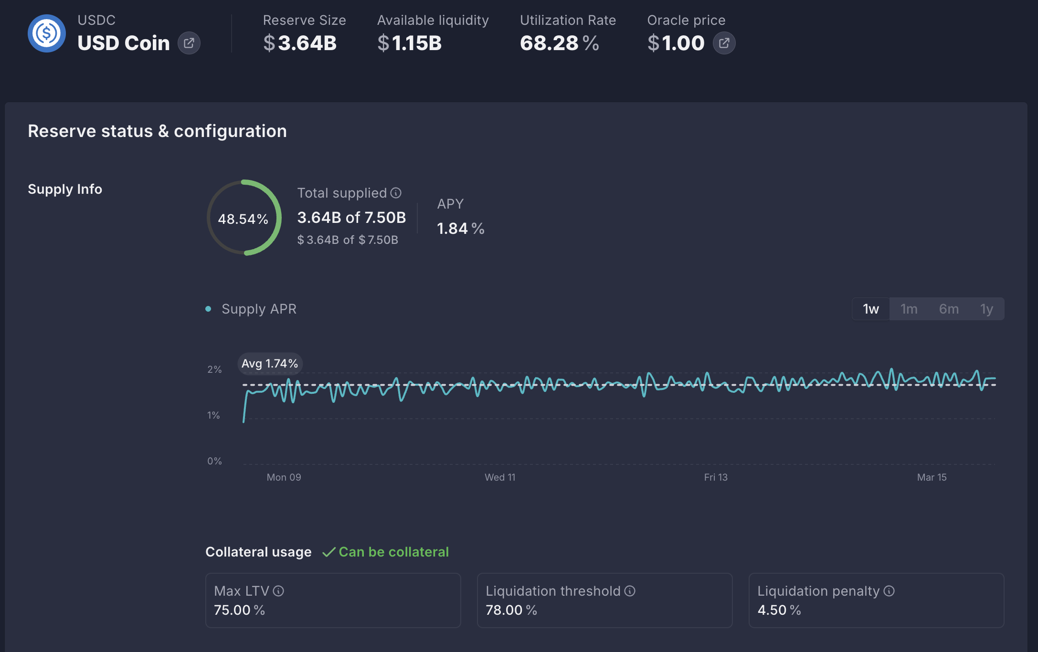This screenshot has height=652, width=1038.
Task: Click the Supply APR legend dot
Action: [x=208, y=309]
